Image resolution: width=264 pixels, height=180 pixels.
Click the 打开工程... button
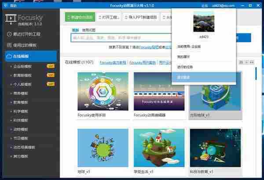(109, 17)
